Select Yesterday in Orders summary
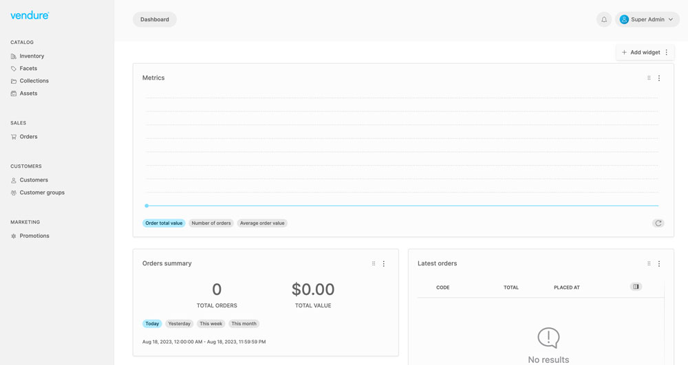Screen dimensions: 688x365 click(x=180, y=324)
